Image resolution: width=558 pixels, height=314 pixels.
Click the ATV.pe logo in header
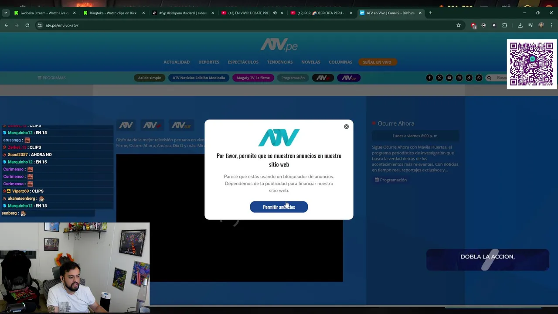[x=279, y=45]
